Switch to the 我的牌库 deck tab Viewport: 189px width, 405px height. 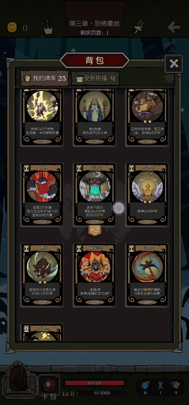click(45, 78)
